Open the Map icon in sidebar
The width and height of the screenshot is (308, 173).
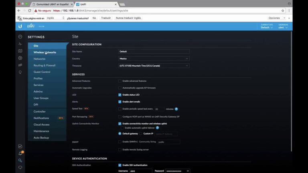pos(20,51)
